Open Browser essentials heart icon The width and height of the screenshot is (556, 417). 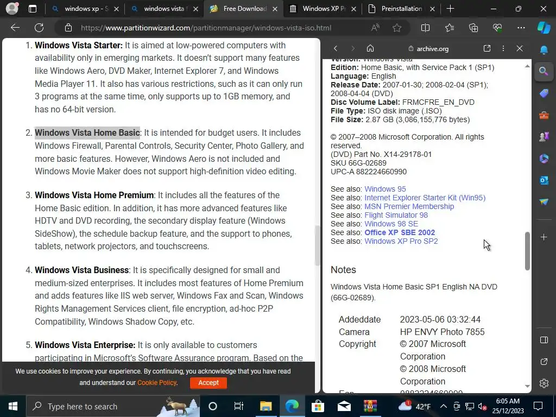click(497, 28)
